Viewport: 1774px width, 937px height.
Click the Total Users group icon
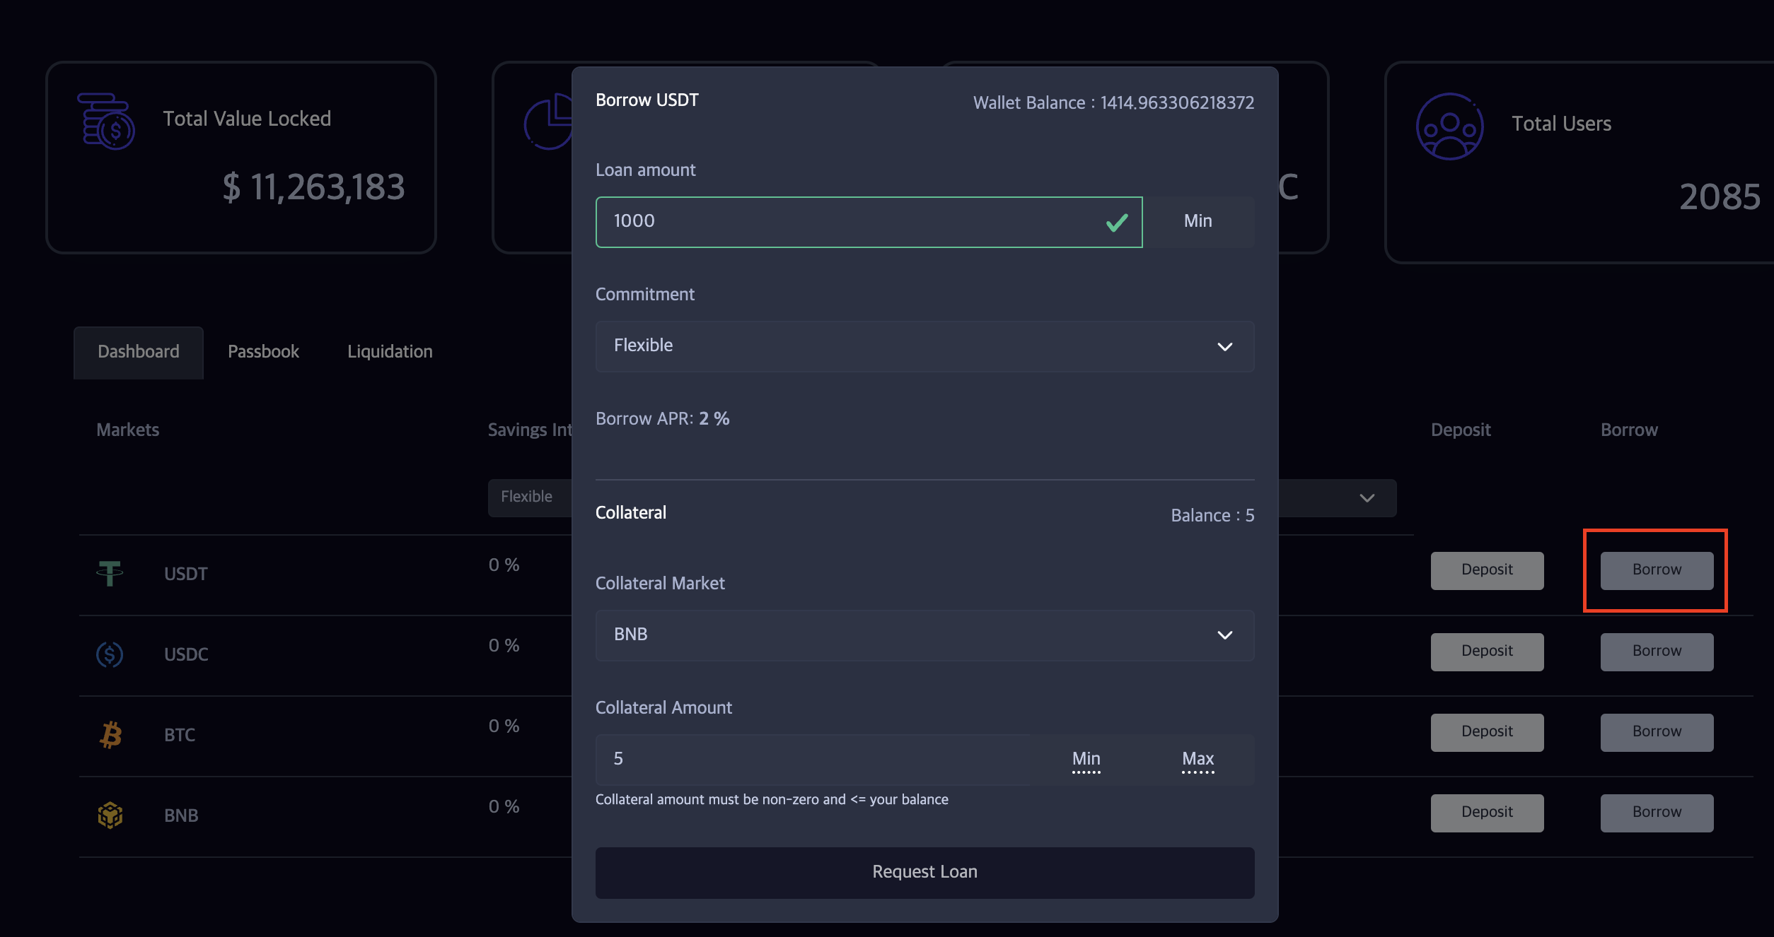[1449, 126]
